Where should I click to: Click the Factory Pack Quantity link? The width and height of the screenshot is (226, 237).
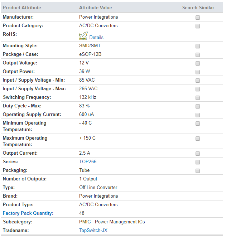[x=28, y=213]
